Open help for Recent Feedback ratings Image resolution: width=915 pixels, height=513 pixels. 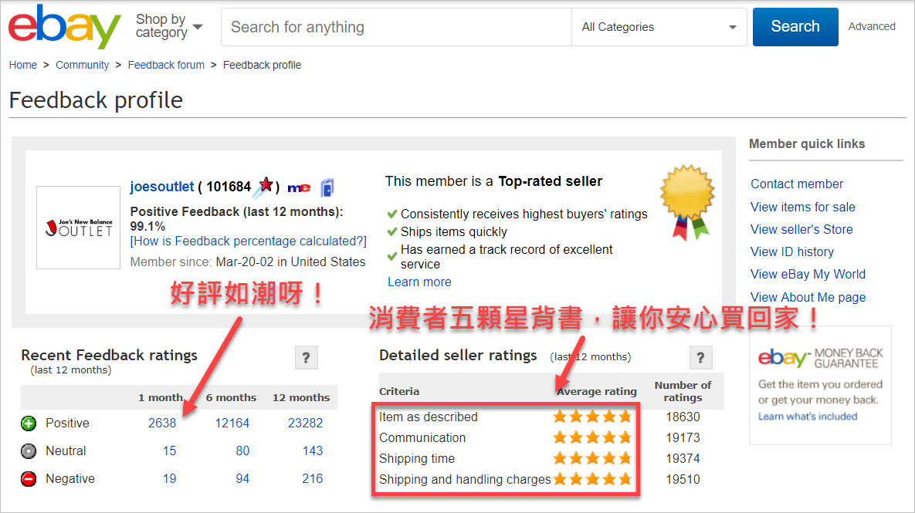click(x=306, y=358)
